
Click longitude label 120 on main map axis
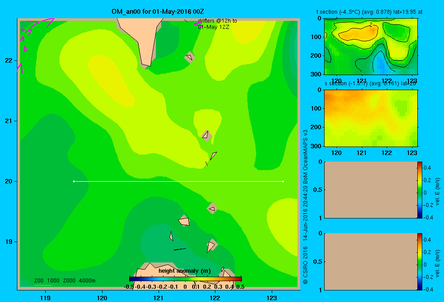pos(102,298)
